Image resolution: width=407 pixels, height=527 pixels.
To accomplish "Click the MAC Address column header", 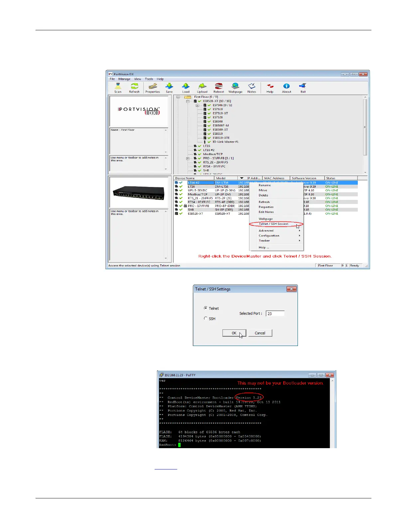I will 276,178.
